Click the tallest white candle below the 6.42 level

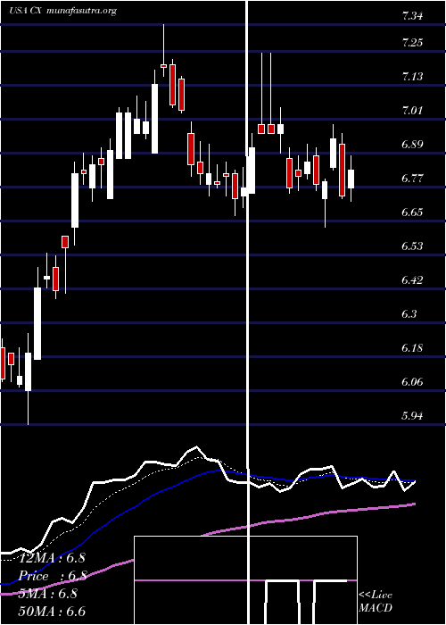click(x=37, y=323)
